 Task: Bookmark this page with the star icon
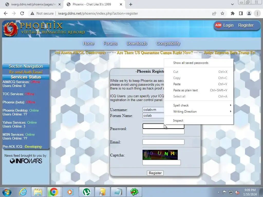point(222,13)
